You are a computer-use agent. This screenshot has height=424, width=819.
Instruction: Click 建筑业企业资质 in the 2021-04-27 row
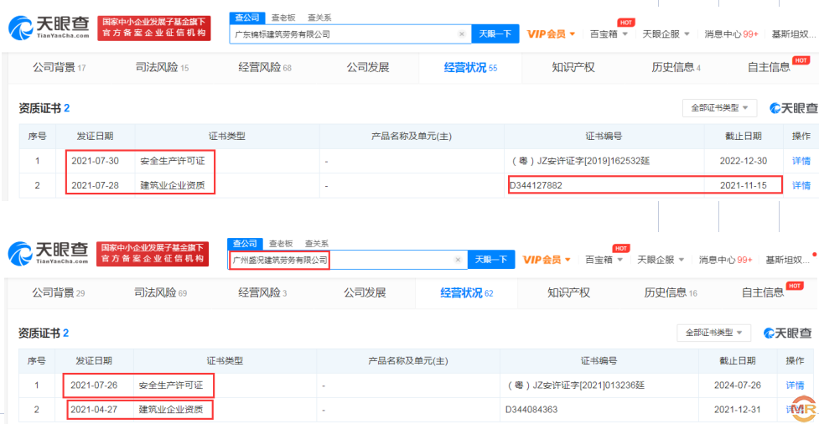[171, 410]
